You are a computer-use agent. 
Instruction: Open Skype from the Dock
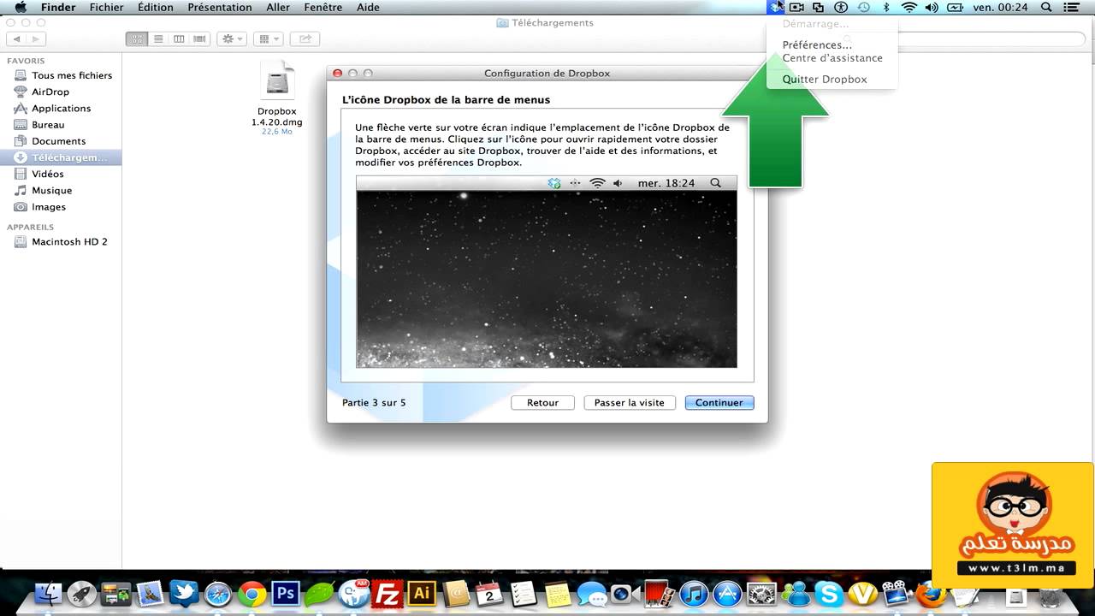coord(828,593)
